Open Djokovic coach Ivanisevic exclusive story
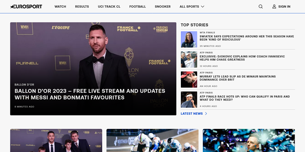 [x=242, y=58]
